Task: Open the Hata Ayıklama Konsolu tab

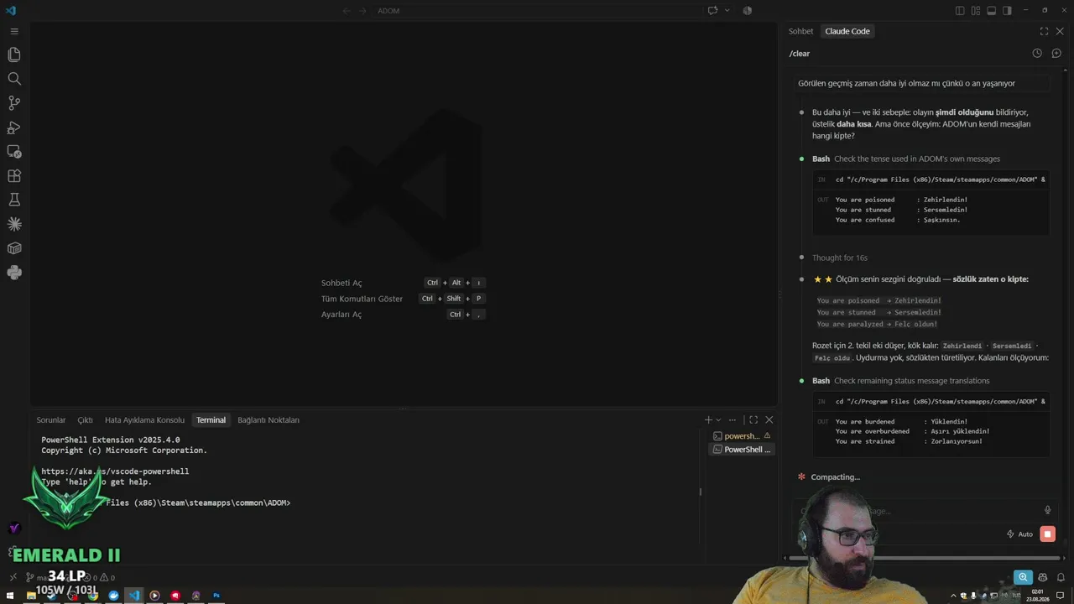Action: coord(144,419)
